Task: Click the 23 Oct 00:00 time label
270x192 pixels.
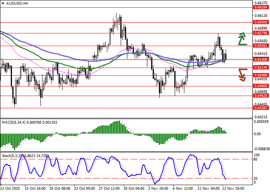Action: (84, 189)
